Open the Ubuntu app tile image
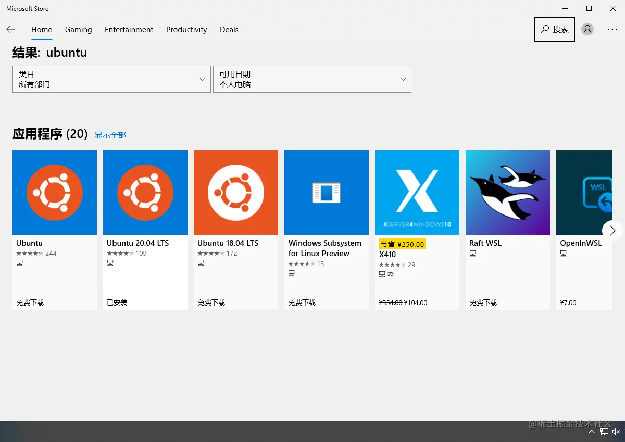 coord(55,193)
